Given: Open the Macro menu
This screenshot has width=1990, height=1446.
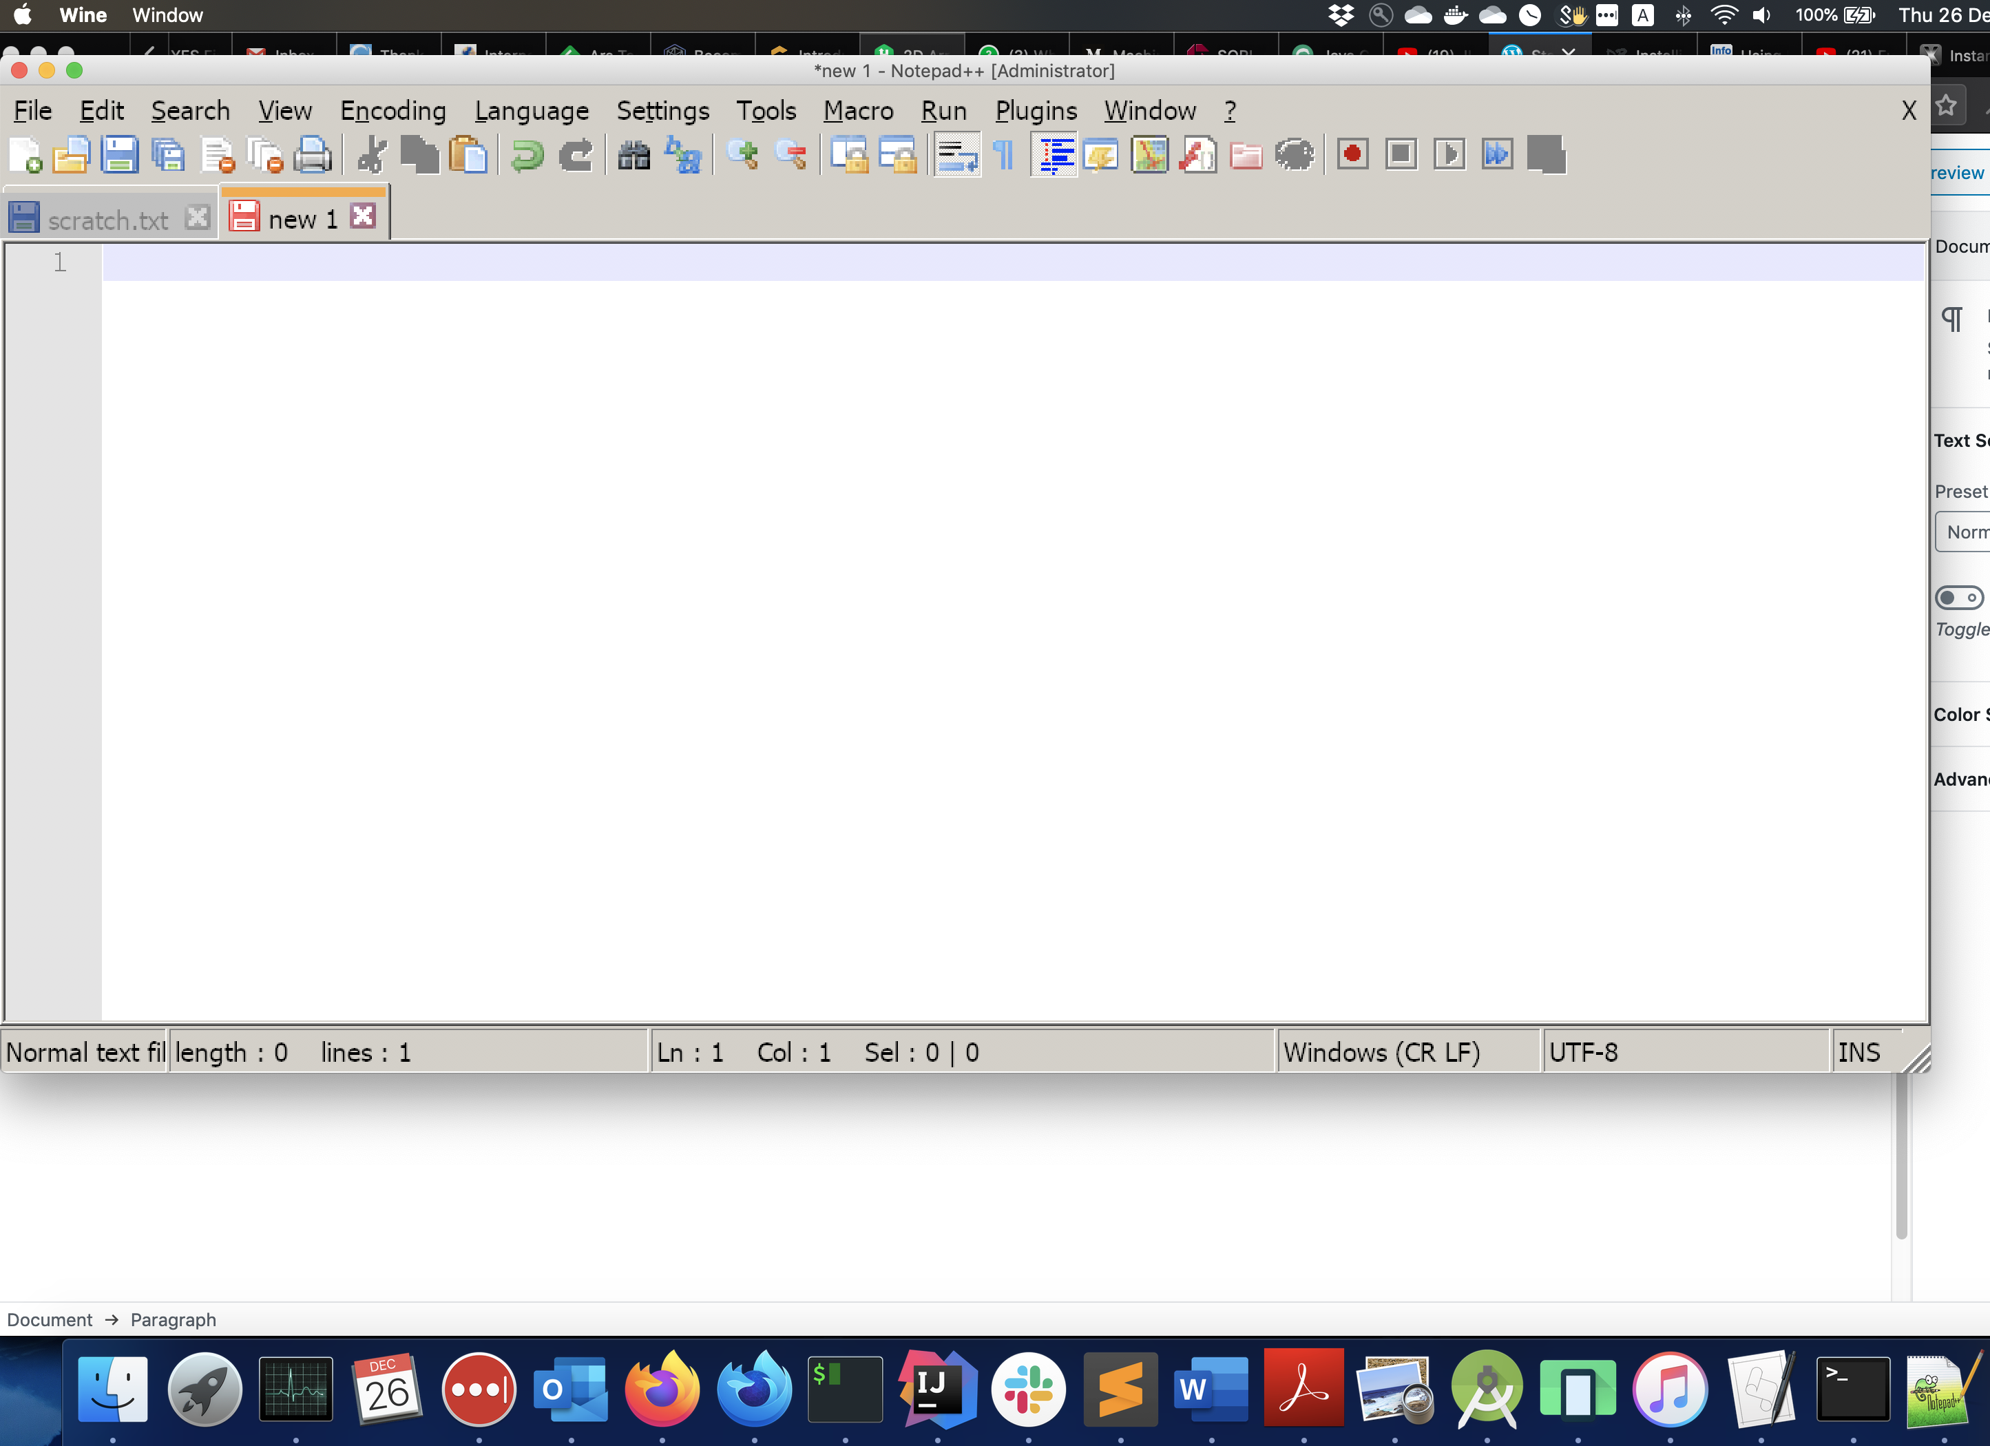Looking at the screenshot, I should [x=858, y=111].
